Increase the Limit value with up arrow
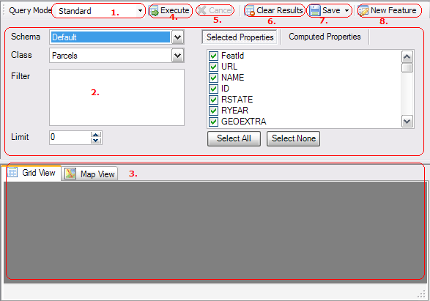 (x=96, y=135)
